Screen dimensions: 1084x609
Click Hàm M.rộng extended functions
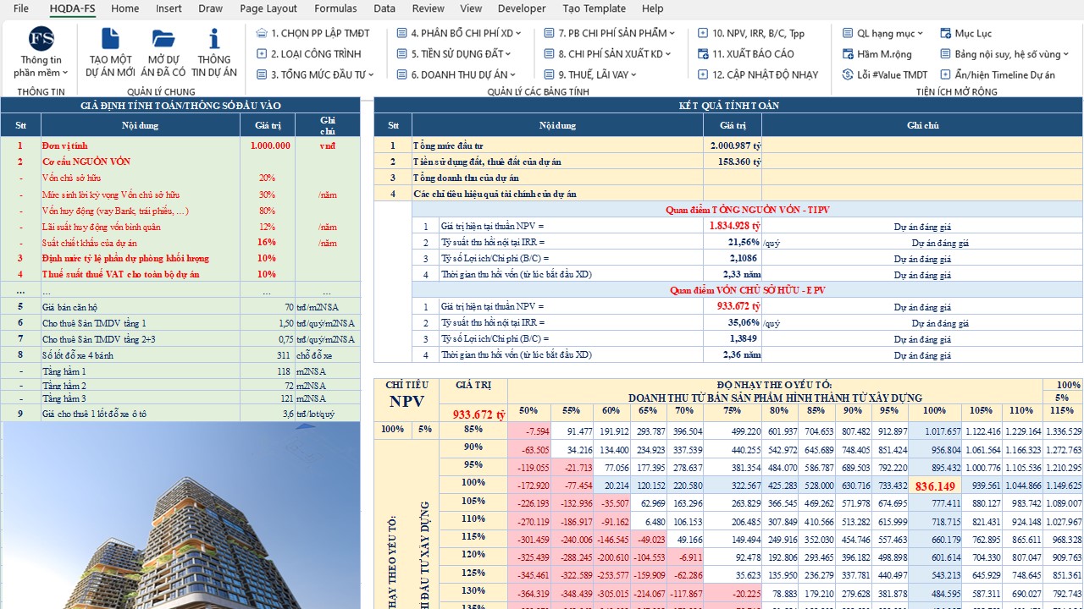(x=877, y=54)
